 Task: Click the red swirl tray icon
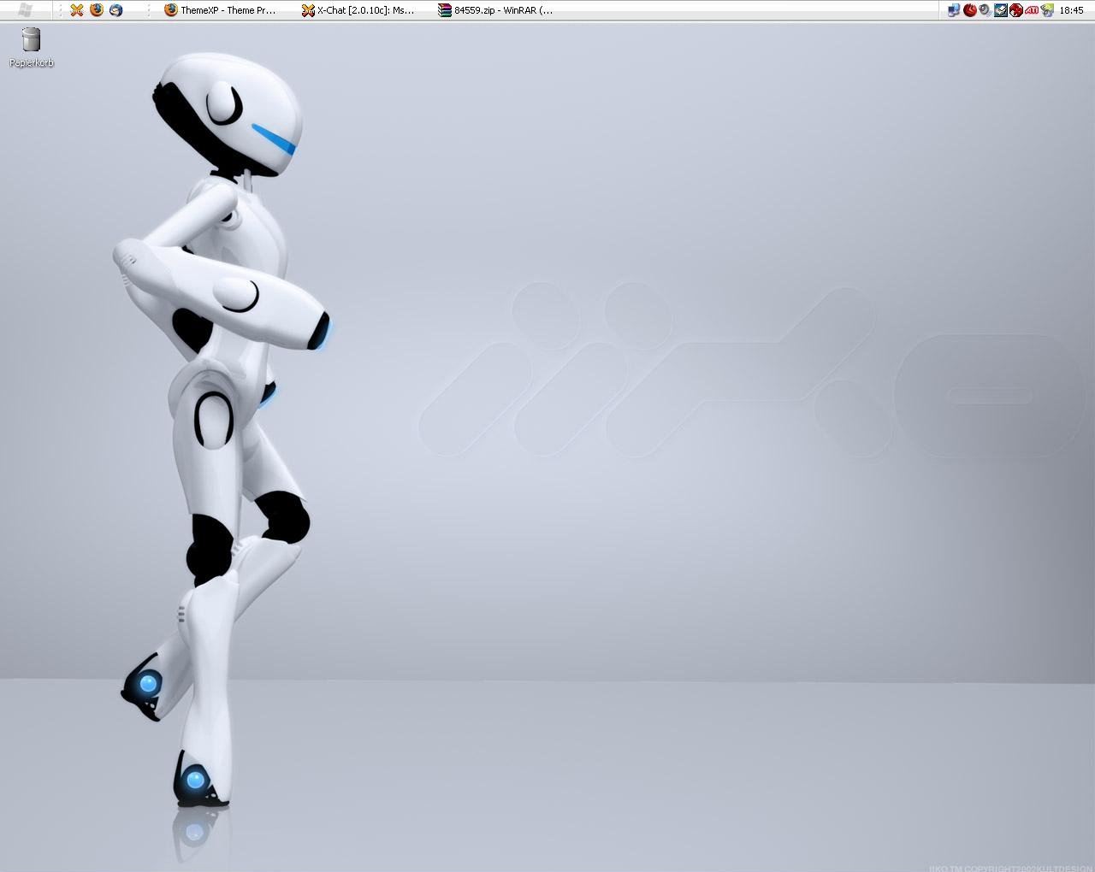[x=970, y=10]
